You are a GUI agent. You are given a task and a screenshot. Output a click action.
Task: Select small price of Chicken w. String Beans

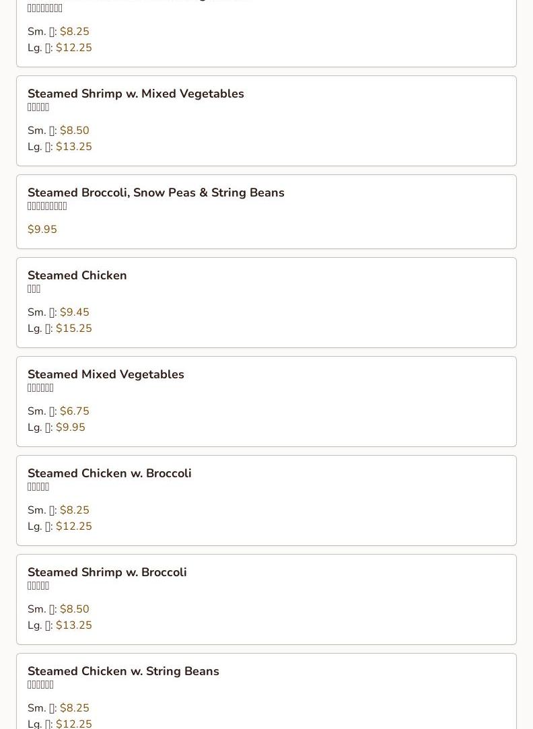[x=74, y=708]
